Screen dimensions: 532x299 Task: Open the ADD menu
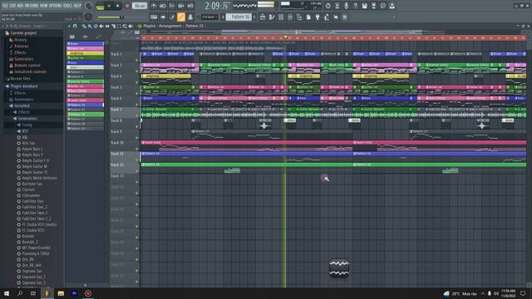click(x=20, y=6)
